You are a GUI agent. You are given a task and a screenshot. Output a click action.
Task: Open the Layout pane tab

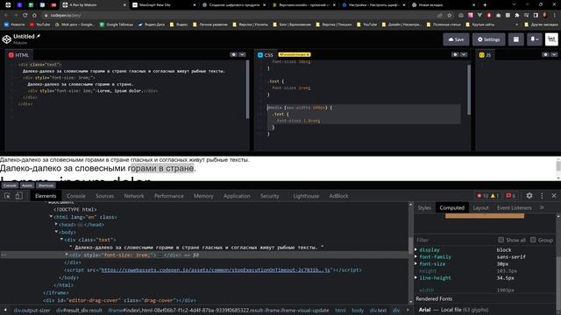480,208
